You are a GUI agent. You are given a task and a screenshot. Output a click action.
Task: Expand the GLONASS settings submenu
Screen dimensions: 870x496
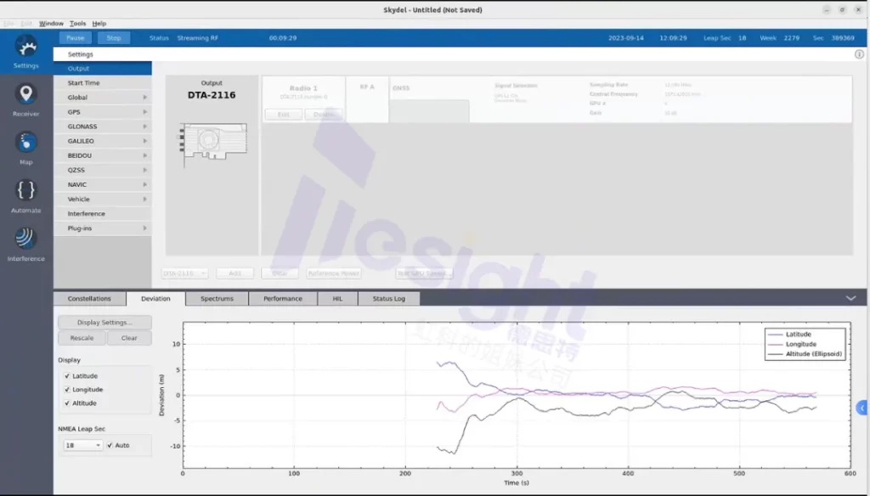102,127
